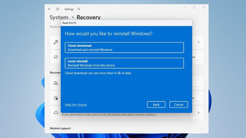Expand the chevron on the cloud icon row
Image resolution: width=246 pixels, height=138 pixels.
point(198,113)
